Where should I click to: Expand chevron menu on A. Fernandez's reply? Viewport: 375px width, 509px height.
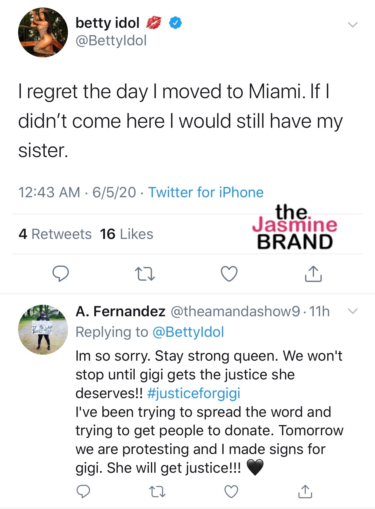click(x=352, y=311)
